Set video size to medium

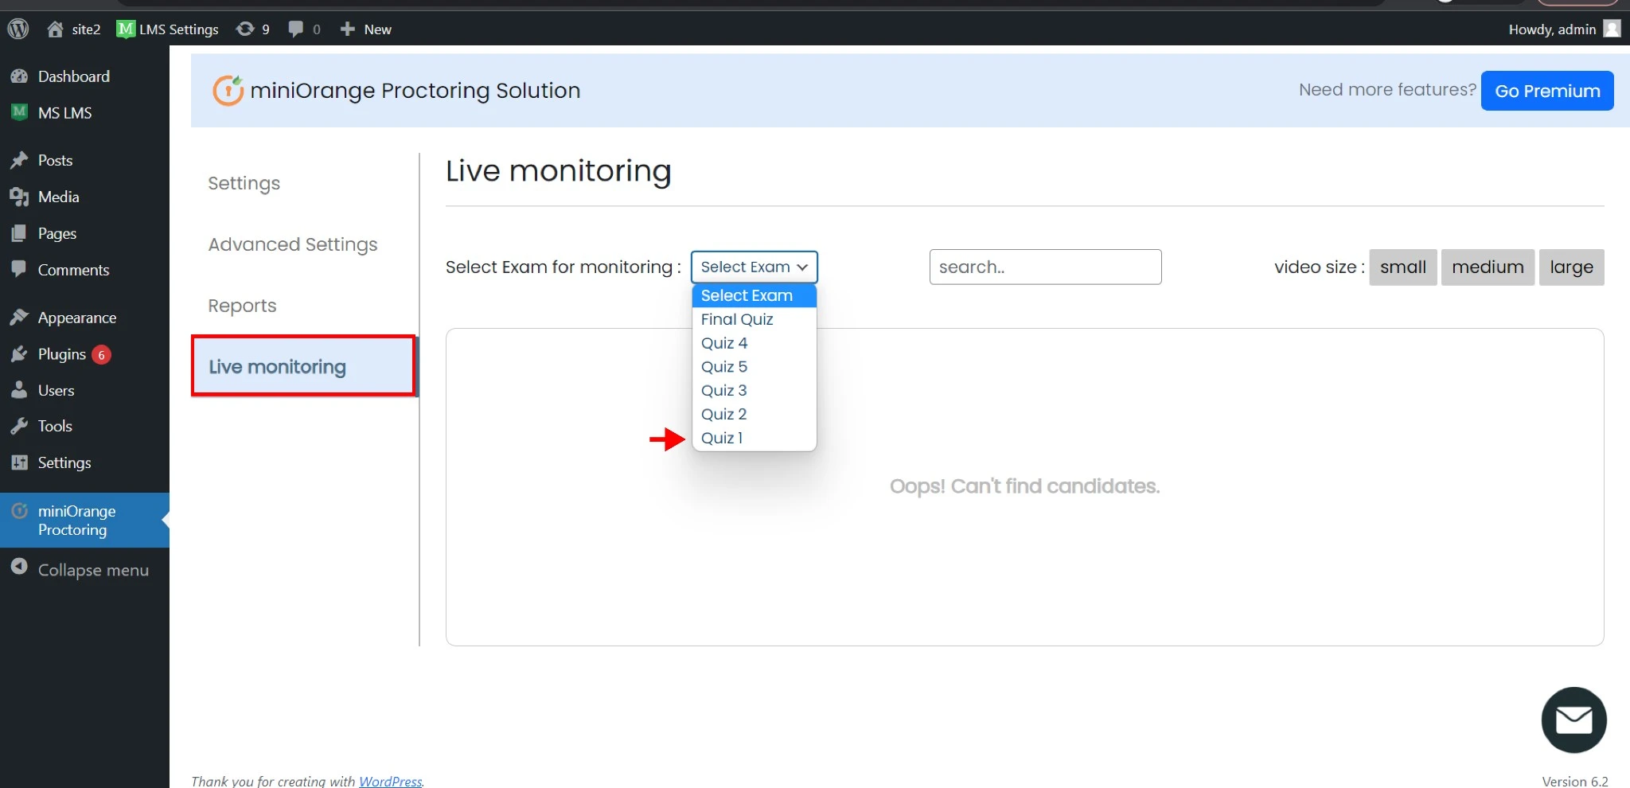[1487, 267]
